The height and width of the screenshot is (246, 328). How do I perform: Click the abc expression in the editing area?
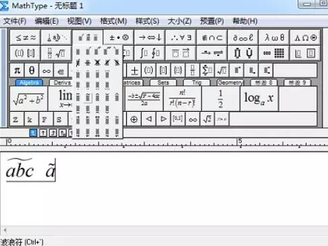click(x=20, y=168)
